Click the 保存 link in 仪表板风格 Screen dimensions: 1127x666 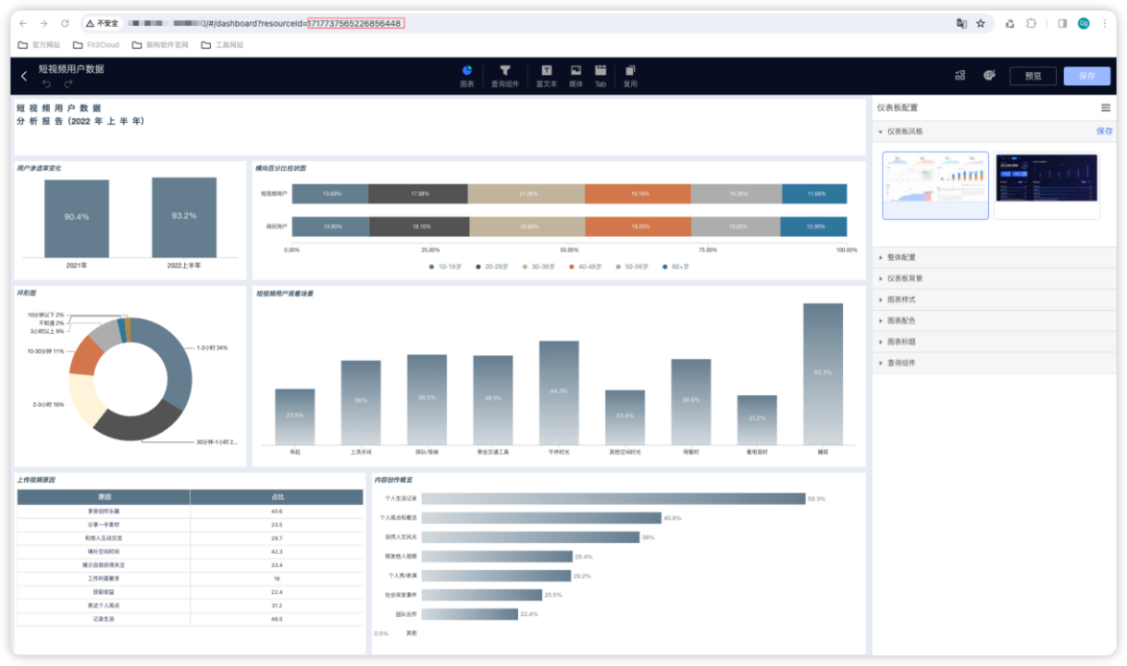pyautogui.click(x=1105, y=131)
